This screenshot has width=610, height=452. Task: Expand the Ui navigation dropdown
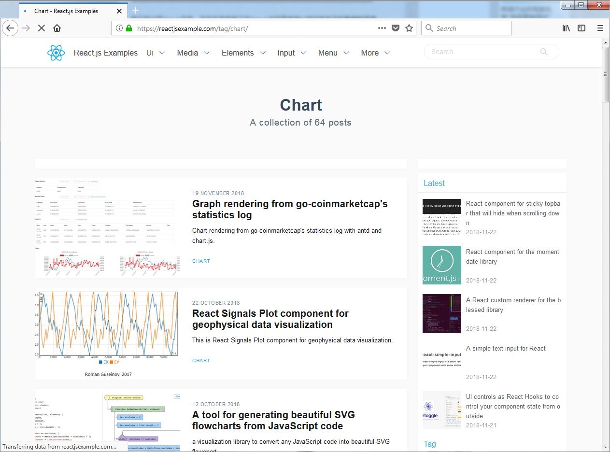click(156, 53)
